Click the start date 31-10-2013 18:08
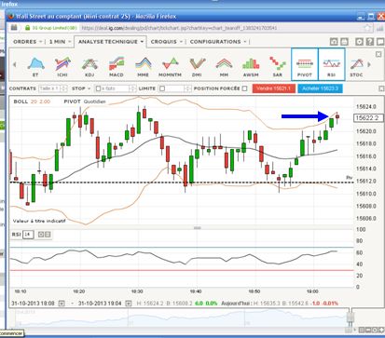The height and width of the screenshot is (338, 385). pos(33,304)
